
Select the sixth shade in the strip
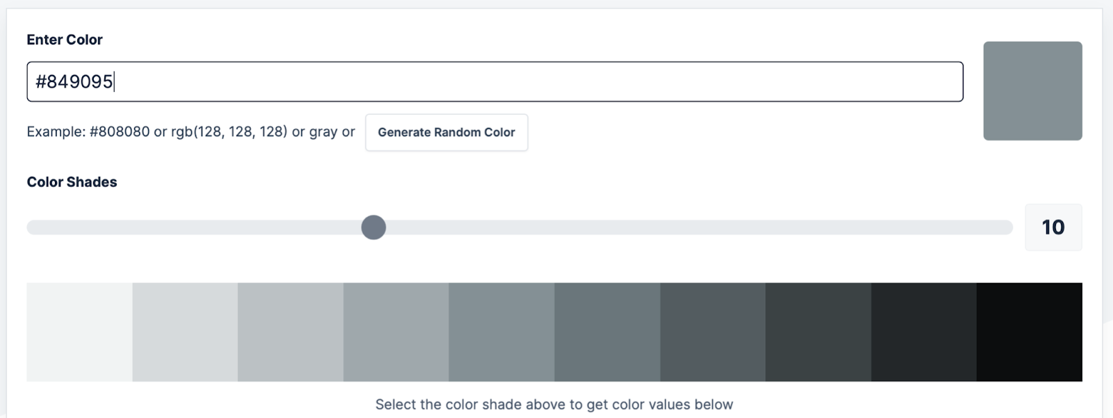pyautogui.click(x=607, y=331)
